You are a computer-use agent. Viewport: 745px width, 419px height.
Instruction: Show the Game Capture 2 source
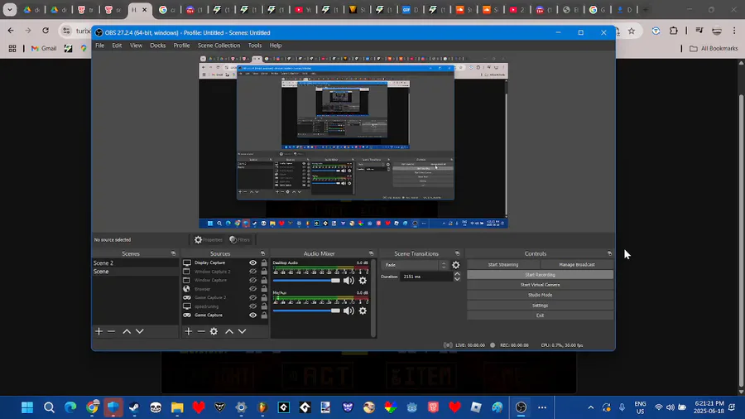coord(252,297)
